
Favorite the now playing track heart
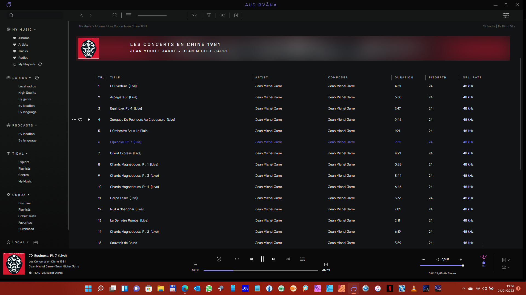pyautogui.click(x=31, y=256)
